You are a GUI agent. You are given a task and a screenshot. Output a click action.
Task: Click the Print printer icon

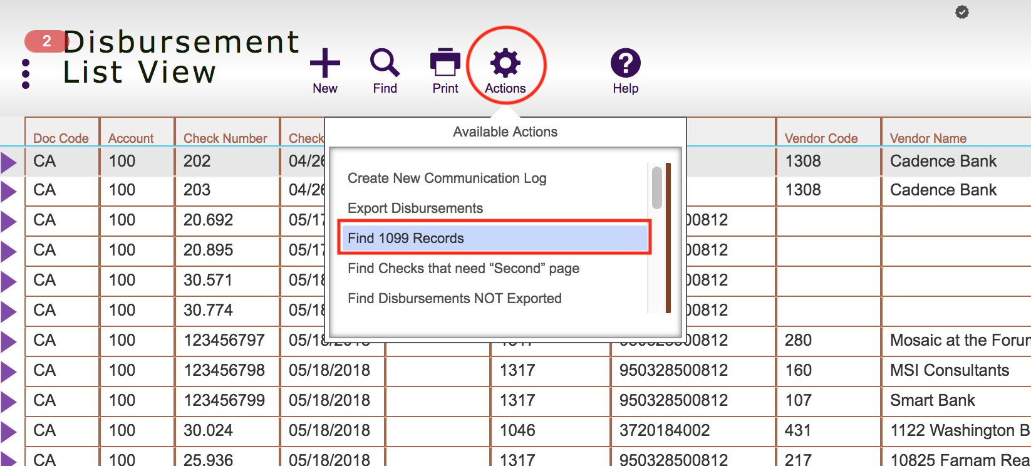pyautogui.click(x=445, y=63)
